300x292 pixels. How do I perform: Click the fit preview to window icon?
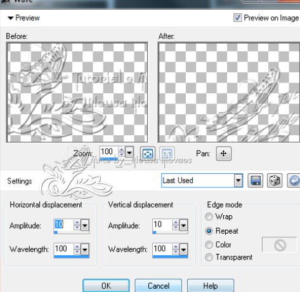pyautogui.click(x=147, y=154)
